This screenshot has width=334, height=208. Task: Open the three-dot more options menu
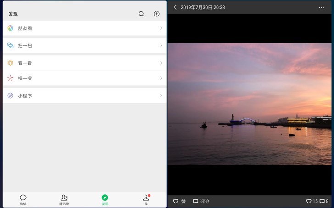322,7
